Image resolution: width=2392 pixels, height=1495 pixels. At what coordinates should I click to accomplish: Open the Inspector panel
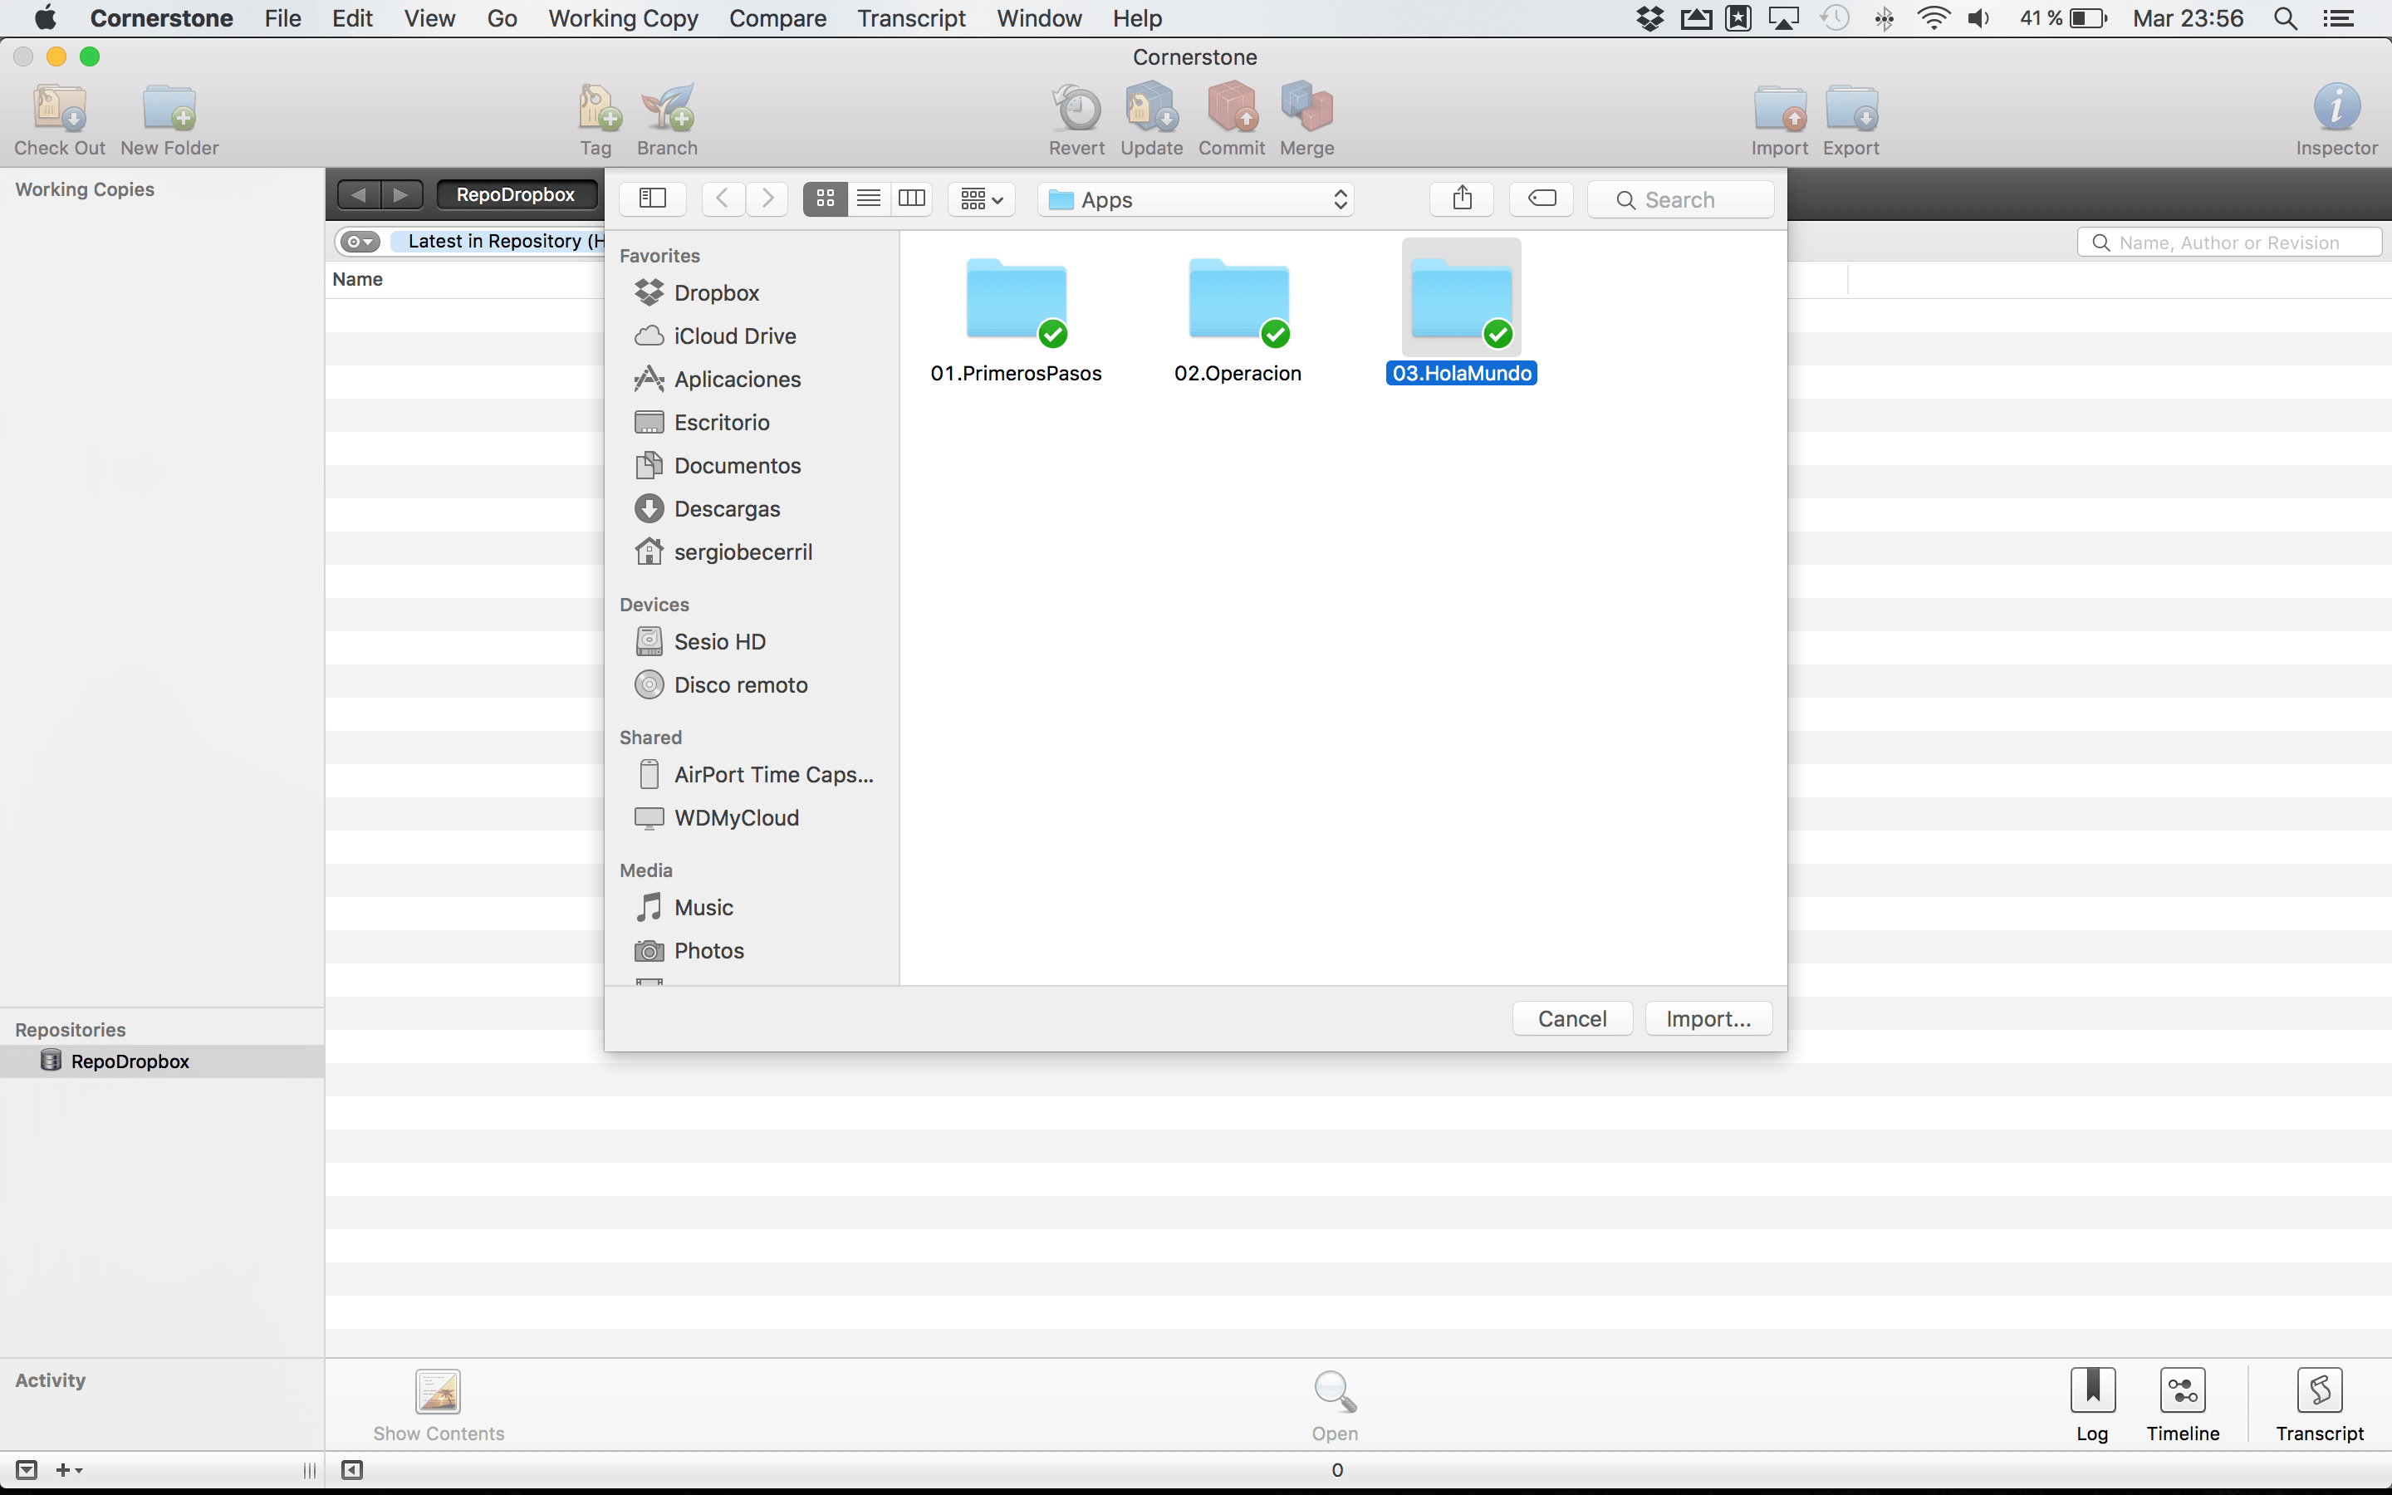[x=2336, y=107]
